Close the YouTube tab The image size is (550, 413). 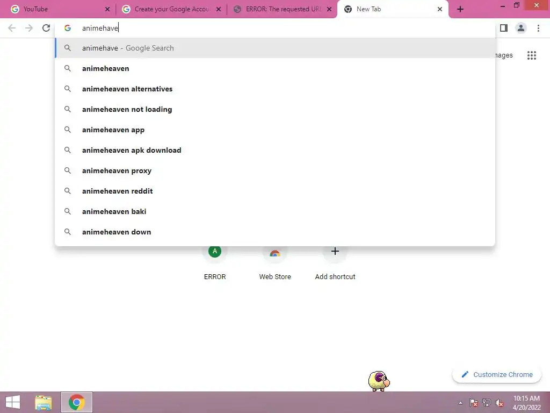click(107, 10)
